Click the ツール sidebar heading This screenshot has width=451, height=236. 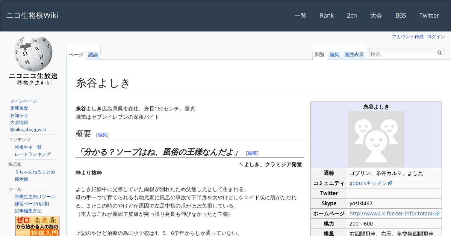[15, 189]
